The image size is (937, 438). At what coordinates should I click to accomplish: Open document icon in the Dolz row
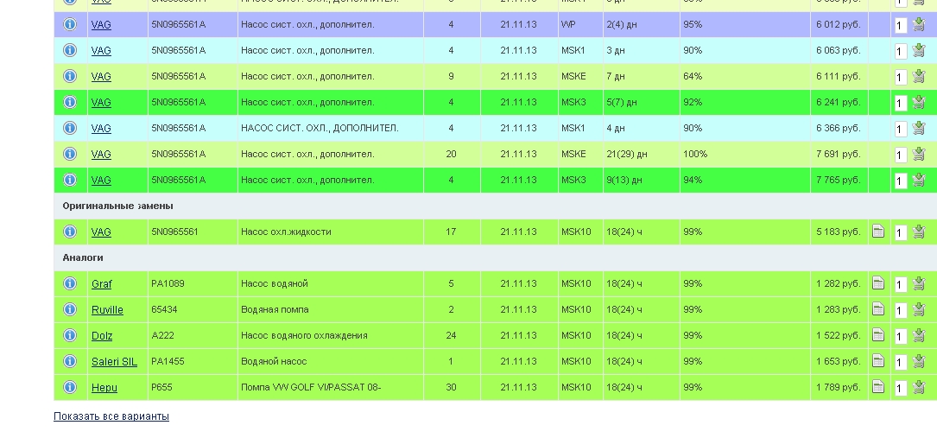pyautogui.click(x=877, y=334)
